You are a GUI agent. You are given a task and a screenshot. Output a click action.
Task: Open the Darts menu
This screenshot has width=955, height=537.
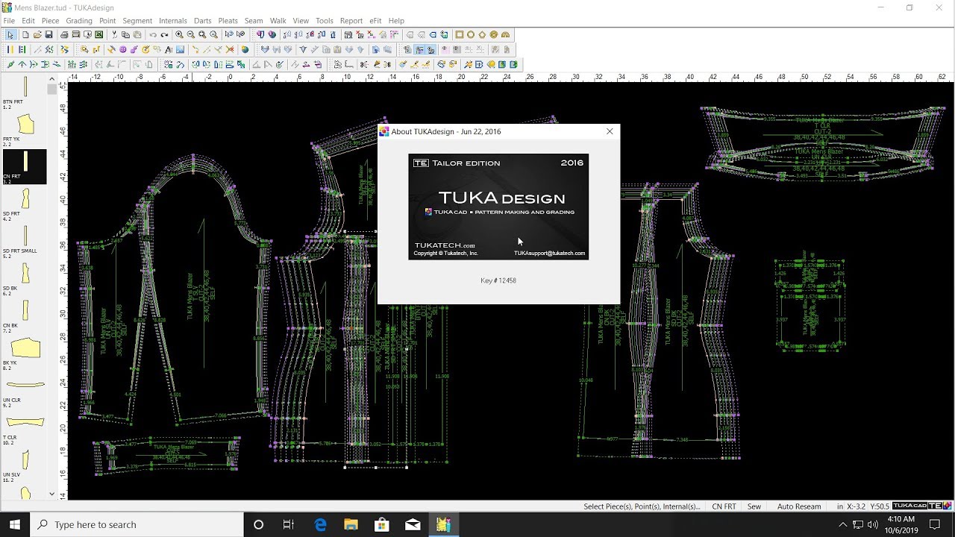pos(202,21)
